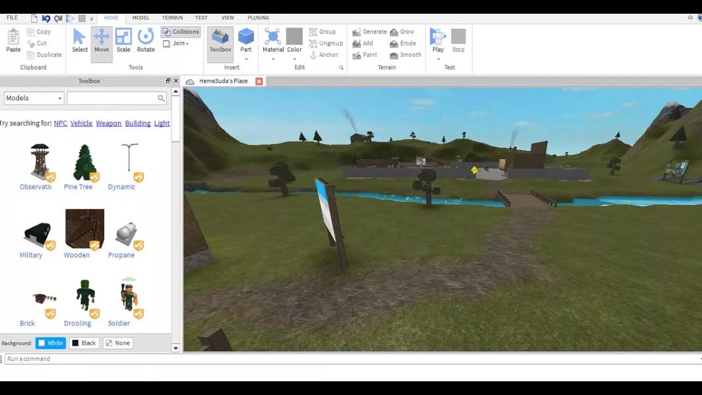Viewport: 702px width, 395px height.
Task: Click the Light search suggestion link
Action: coord(162,123)
